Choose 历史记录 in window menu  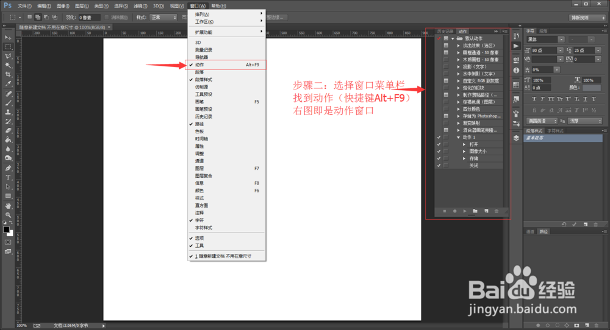[227, 116]
